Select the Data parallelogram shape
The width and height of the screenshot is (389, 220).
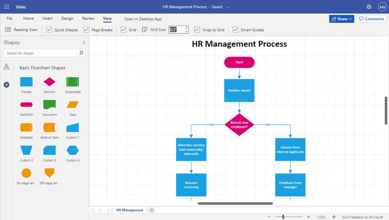click(x=73, y=105)
